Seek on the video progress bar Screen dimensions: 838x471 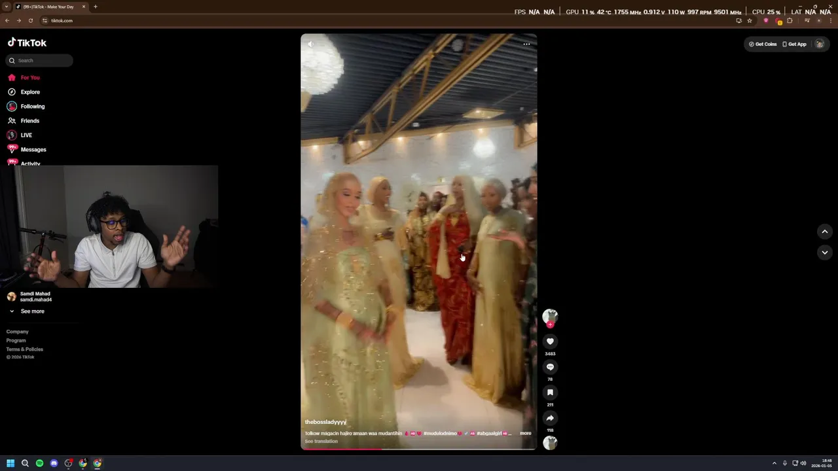tap(419, 449)
